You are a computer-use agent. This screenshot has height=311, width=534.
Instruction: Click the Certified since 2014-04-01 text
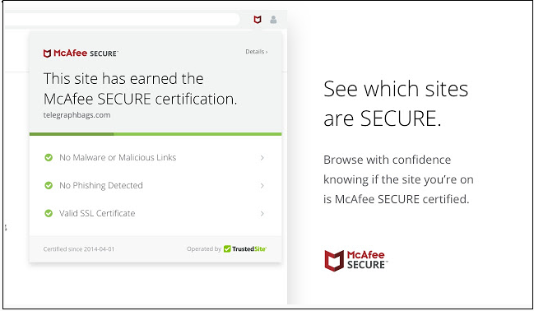click(79, 249)
